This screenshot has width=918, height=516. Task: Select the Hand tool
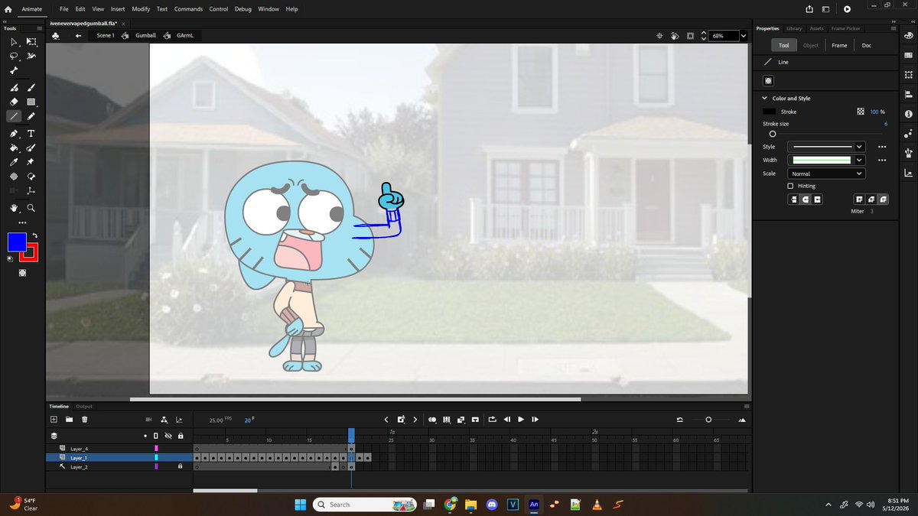tap(14, 207)
